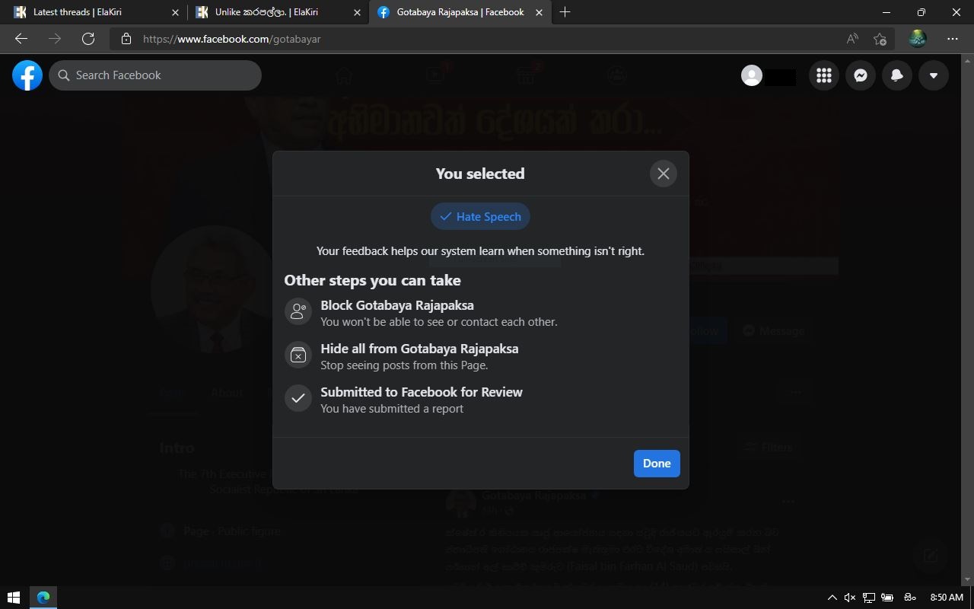The image size is (974, 609).
Task: Click the checkmark icon beside Submitted to Facebook
Action: point(298,398)
